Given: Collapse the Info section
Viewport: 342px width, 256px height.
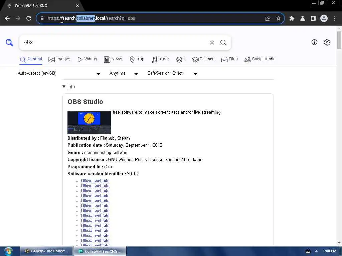Looking at the screenshot, I should [x=69, y=87].
